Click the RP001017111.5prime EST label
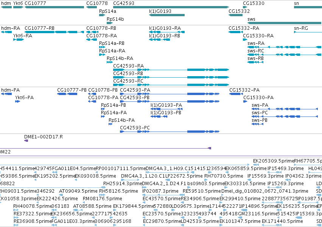Viewport: 322px width, 227px height. (121, 169)
